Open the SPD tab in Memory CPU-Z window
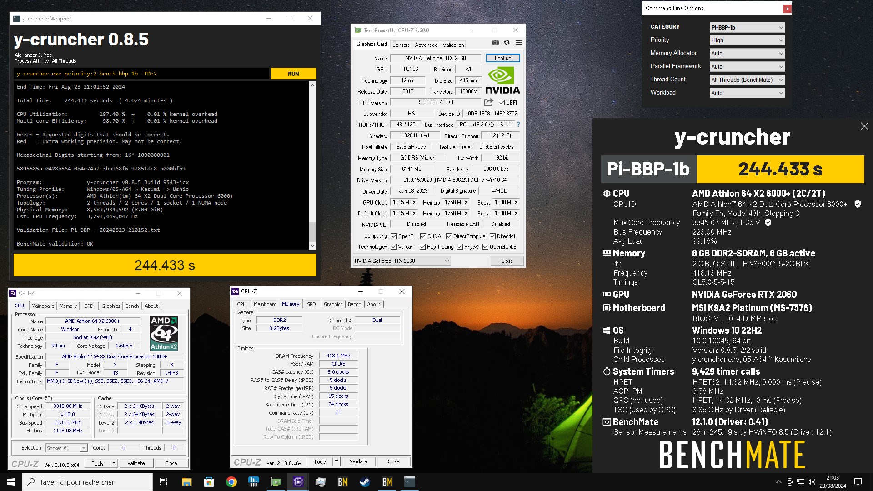Screen dimensions: 873x491 (311, 304)
